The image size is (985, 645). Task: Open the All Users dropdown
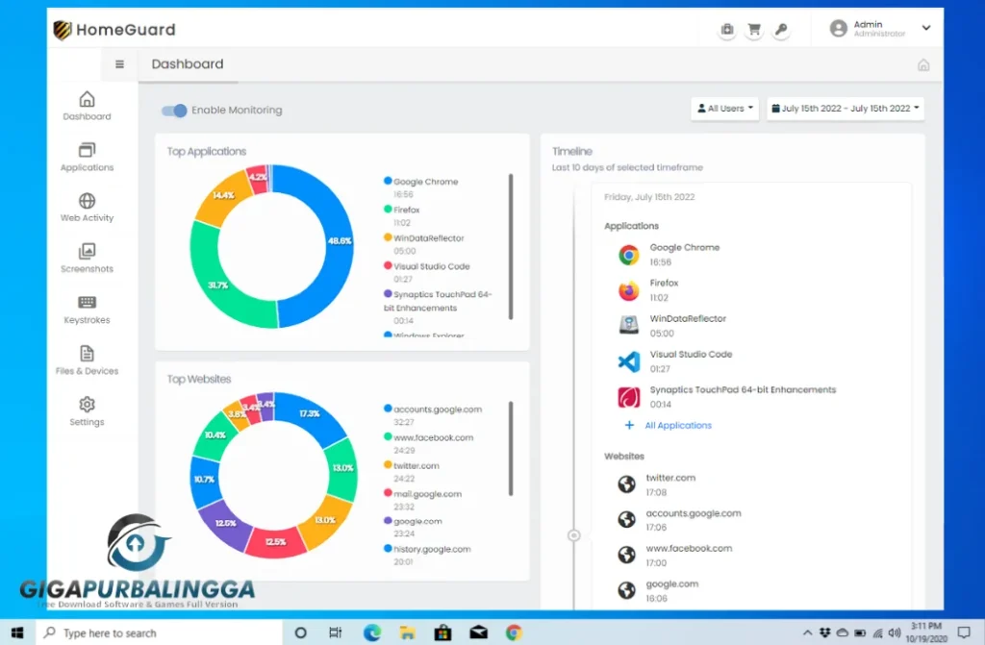(724, 109)
